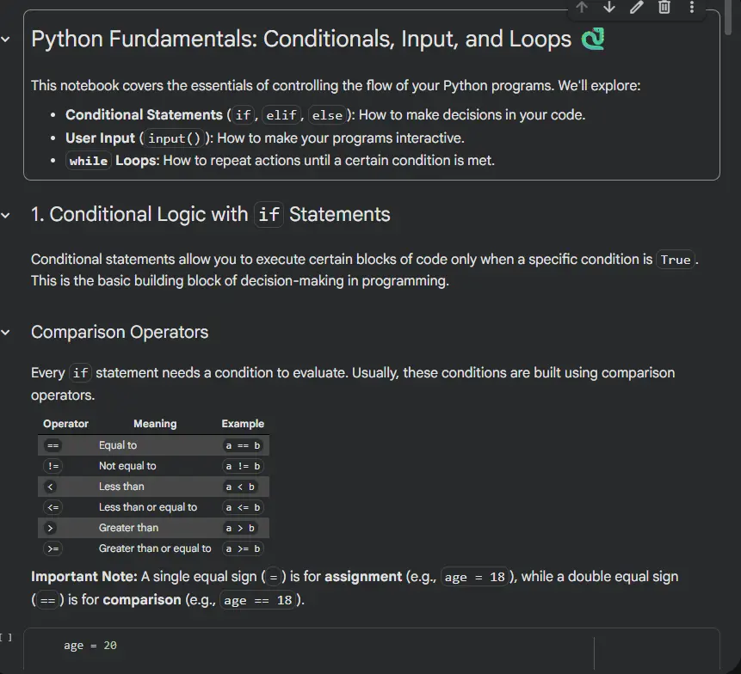The width and height of the screenshot is (741, 674).
Task: Click the Comparison Operators heading
Action: [x=119, y=332]
